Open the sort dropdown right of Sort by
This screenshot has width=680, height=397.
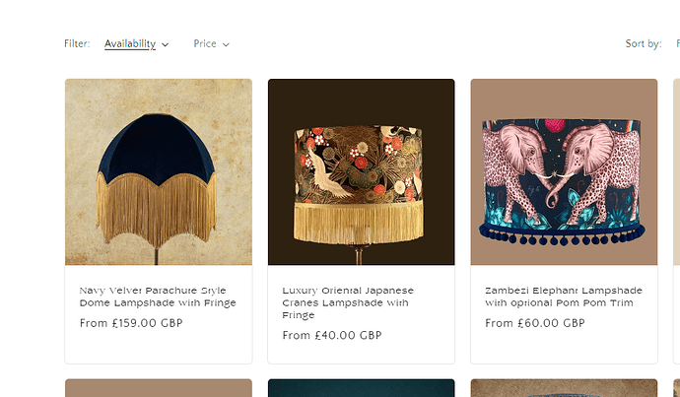[x=676, y=43]
